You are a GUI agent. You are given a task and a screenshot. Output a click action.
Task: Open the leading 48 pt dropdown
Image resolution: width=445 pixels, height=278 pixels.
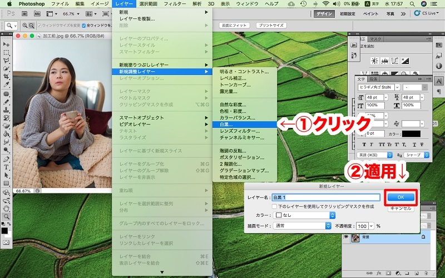[x=422, y=97]
